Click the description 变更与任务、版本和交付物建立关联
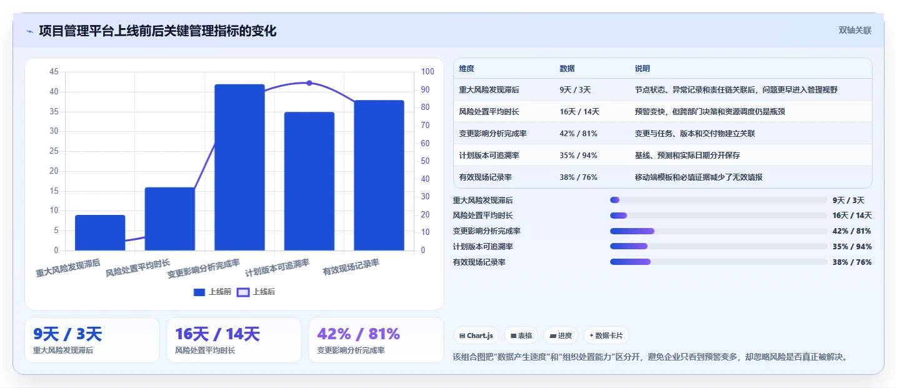 (x=695, y=134)
